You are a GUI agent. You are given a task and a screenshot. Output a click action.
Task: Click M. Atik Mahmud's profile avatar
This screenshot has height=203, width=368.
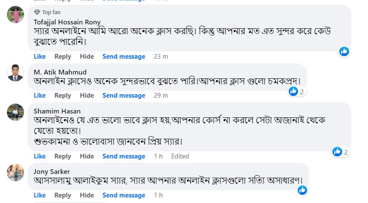(15, 72)
